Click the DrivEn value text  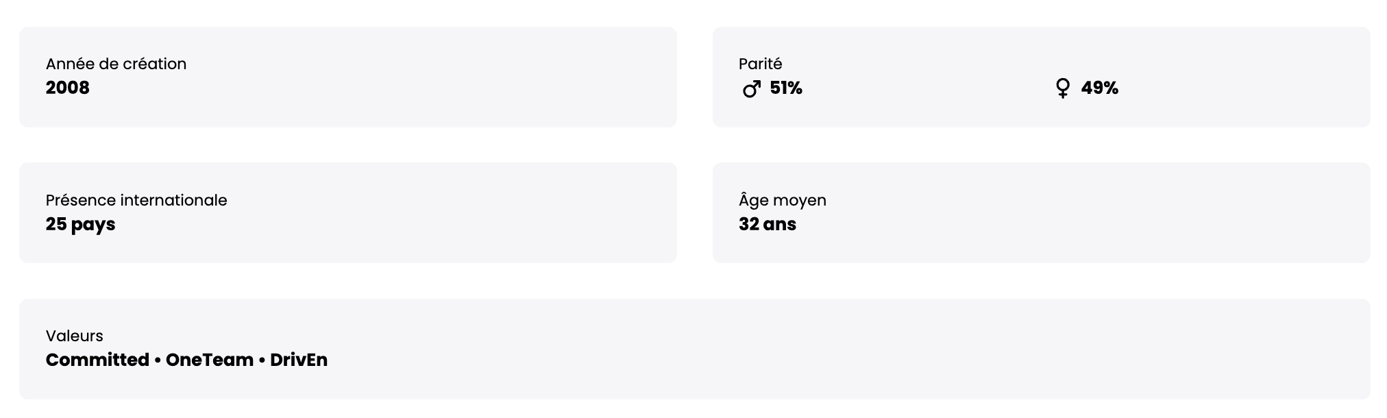pyautogui.click(x=299, y=360)
